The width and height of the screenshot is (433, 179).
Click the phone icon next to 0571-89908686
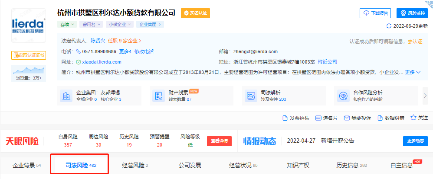[x=79, y=51]
